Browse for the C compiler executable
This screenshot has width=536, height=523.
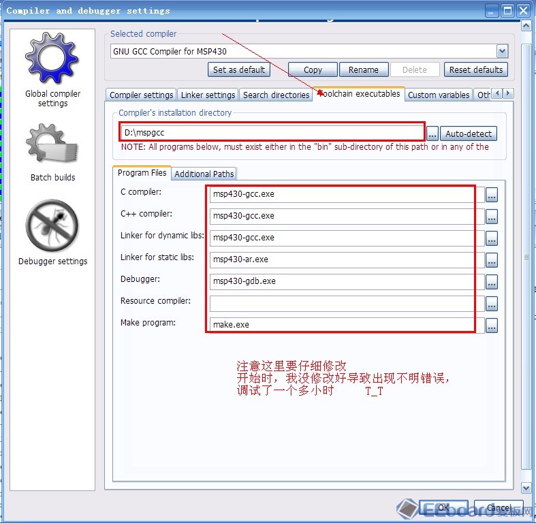pos(492,195)
